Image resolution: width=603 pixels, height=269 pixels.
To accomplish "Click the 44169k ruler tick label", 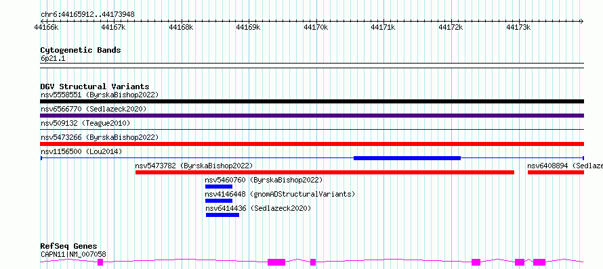I will pyautogui.click(x=249, y=27).
